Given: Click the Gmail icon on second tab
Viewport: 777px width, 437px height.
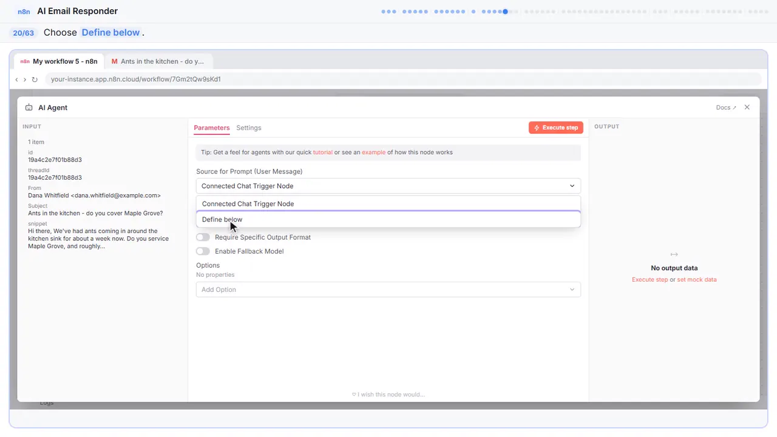Looking at the screenshot, I should (x=114, y=61).
